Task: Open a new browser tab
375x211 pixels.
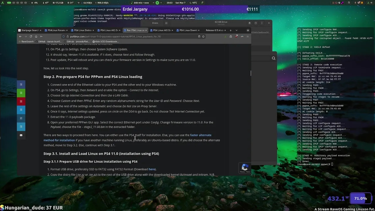Action: click(231, 30)
